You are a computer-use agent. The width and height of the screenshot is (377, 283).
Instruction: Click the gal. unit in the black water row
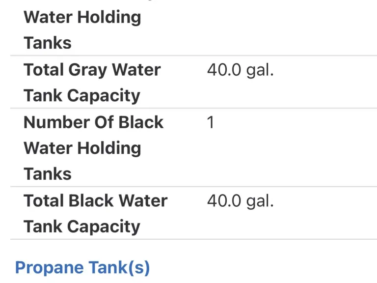tap(260, 201)
